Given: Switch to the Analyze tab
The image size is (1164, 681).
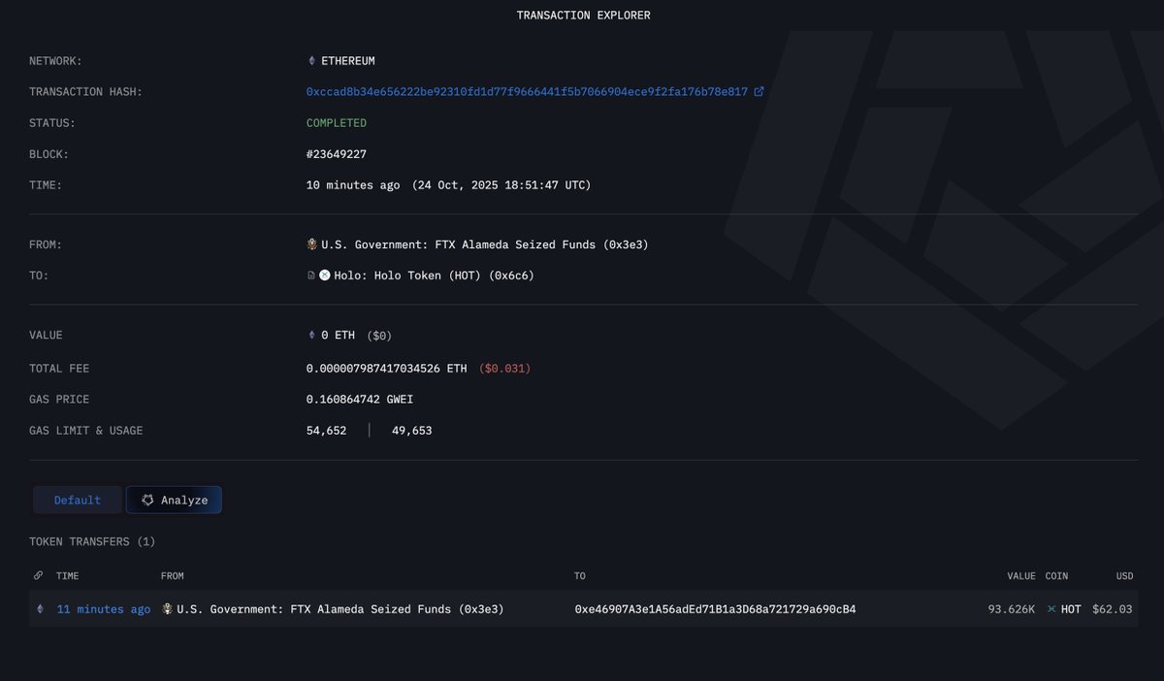Looking at the screenshot, I should pos(175,501).
